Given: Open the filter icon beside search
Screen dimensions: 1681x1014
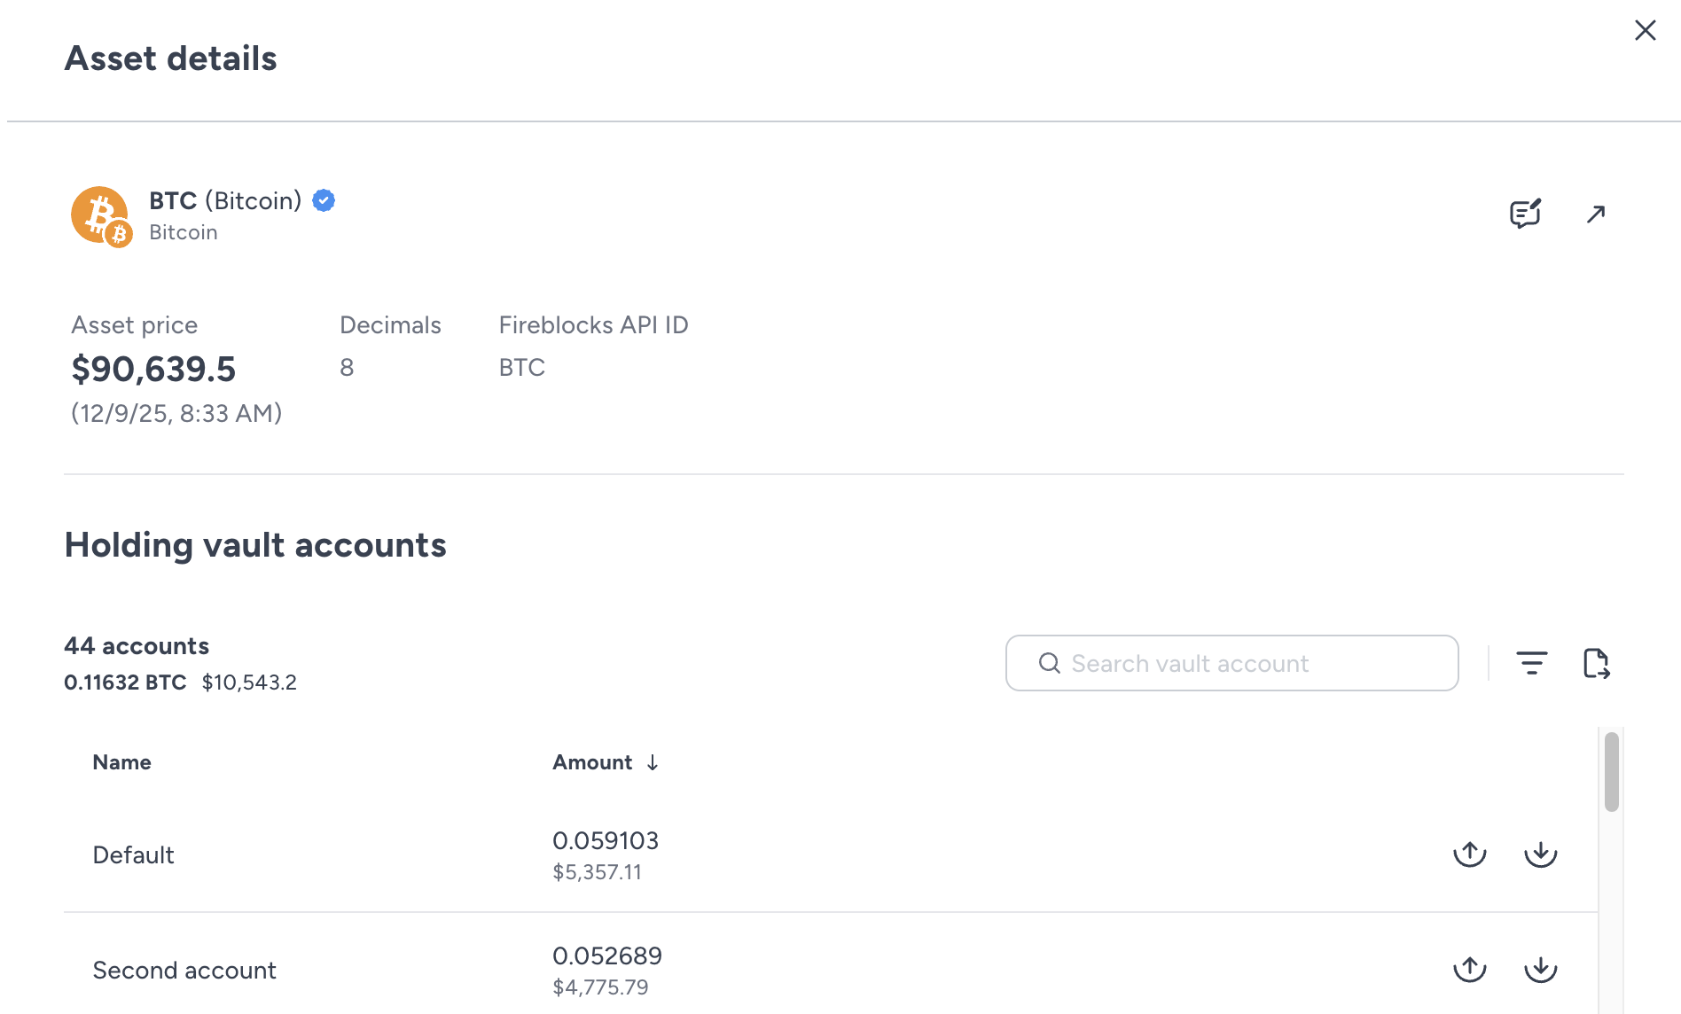Looking at the screenshot, I should (x=1531, y=663).
